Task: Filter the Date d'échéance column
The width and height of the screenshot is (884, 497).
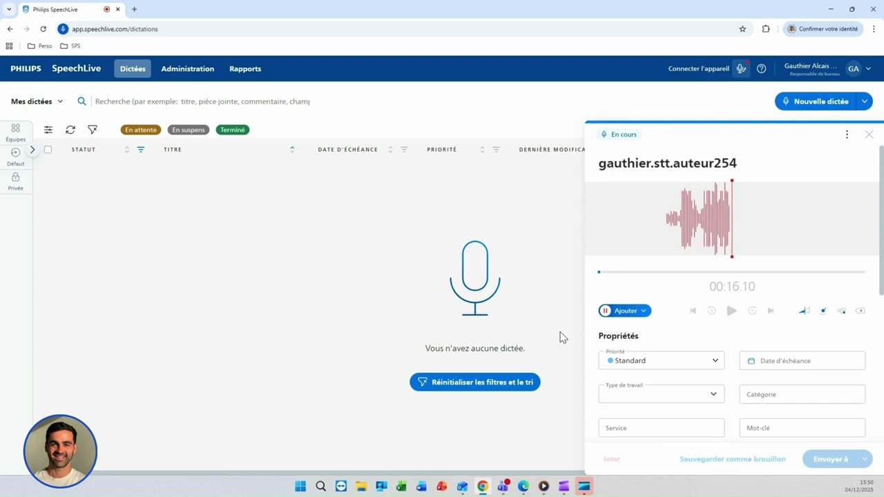Action: [404, 149]
